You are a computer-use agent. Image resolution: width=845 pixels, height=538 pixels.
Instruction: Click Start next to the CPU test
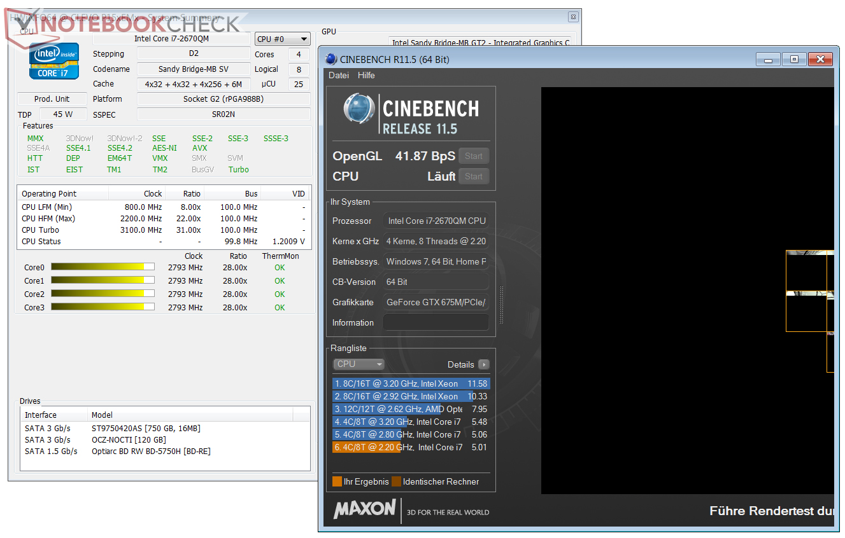[x=474, y=177]
